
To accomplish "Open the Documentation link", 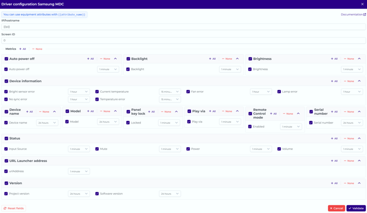I will [353, 15].
